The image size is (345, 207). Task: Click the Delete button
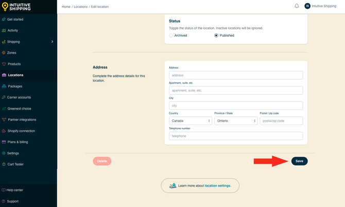pyautogui.click(x=102, y=161)
